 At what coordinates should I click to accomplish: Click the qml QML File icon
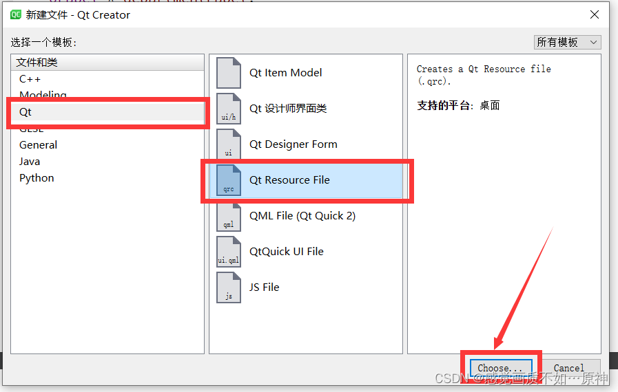(x=229, y=216)
